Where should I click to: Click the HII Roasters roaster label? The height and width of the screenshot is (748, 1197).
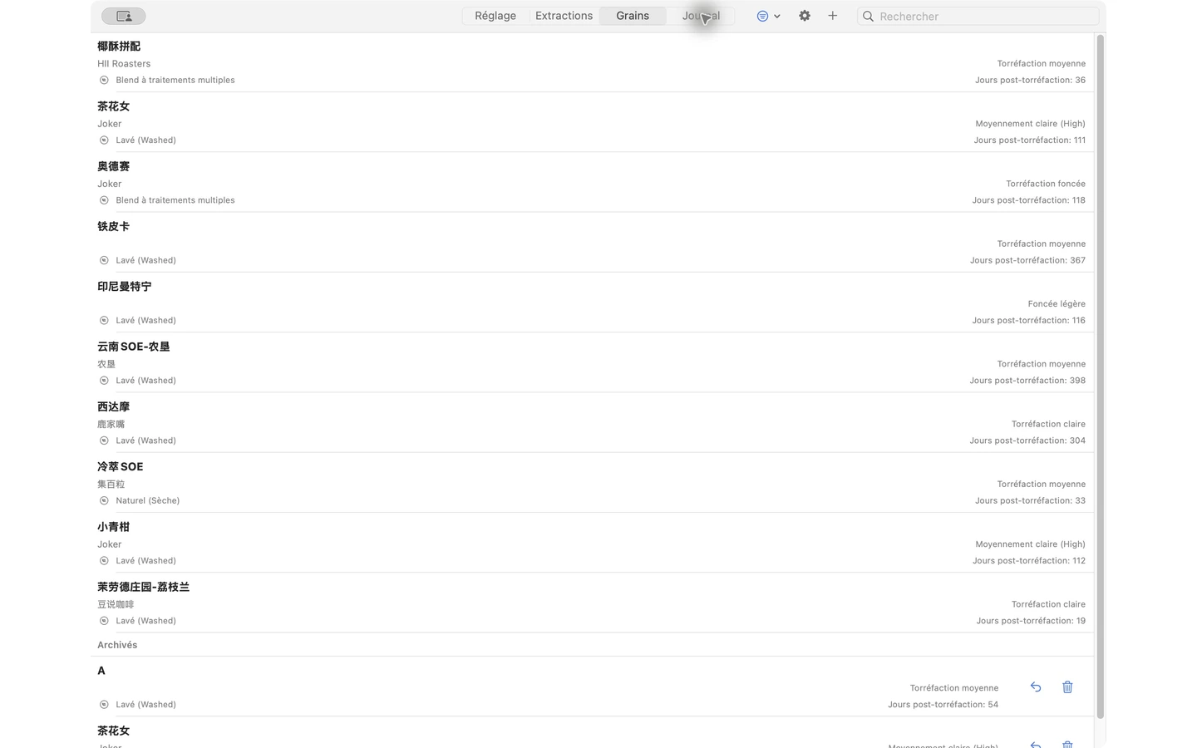click(124, 64)
